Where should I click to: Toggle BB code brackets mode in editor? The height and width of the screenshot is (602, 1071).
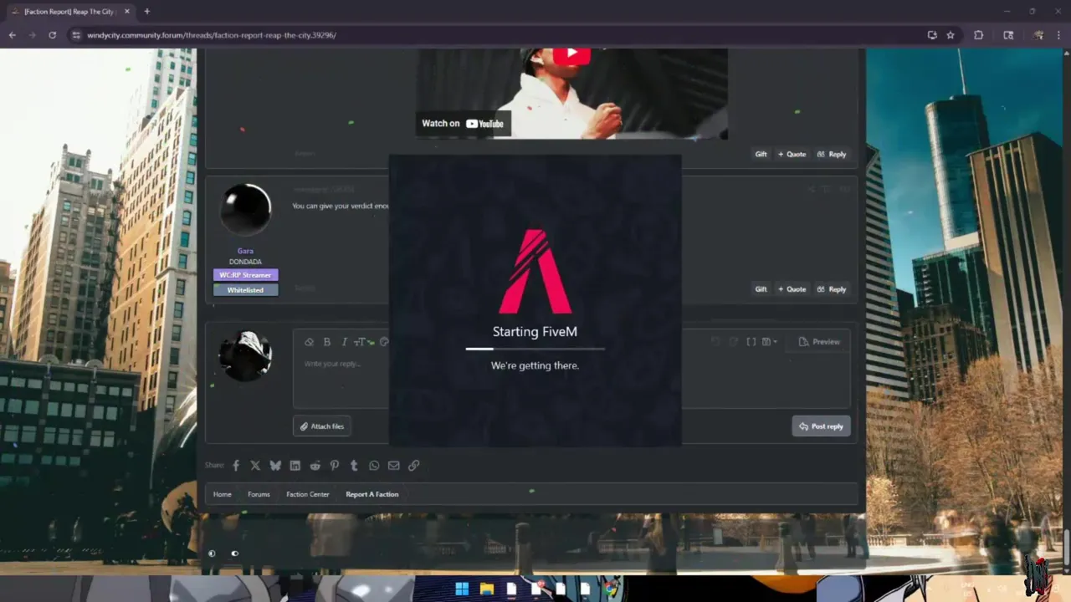click(x=751, y=342)
